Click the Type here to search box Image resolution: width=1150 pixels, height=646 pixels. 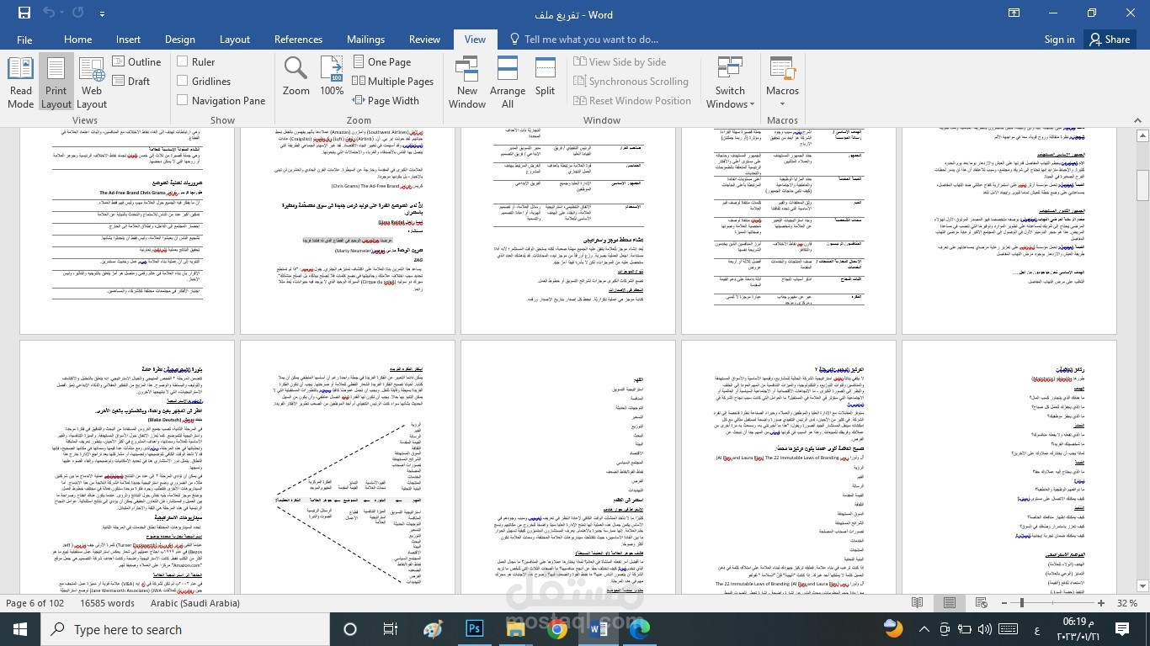(185, 629)
